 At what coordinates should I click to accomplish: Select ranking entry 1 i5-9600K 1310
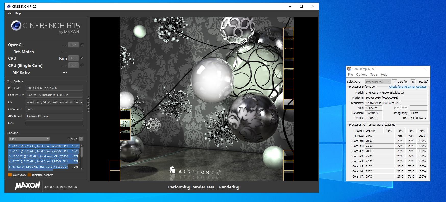(x=43, y=146)
